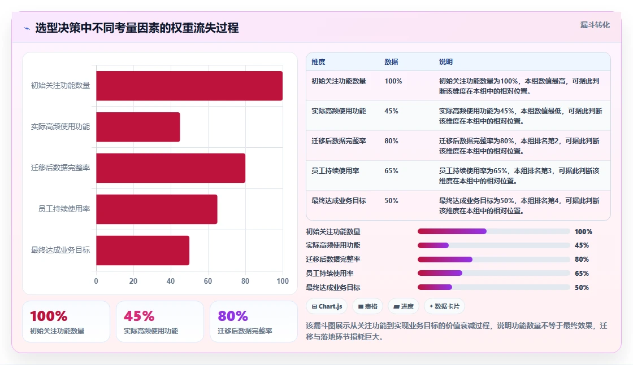
Task: Click the 初始关注功能数量 bar in the chart
Action: click(189, 86)
